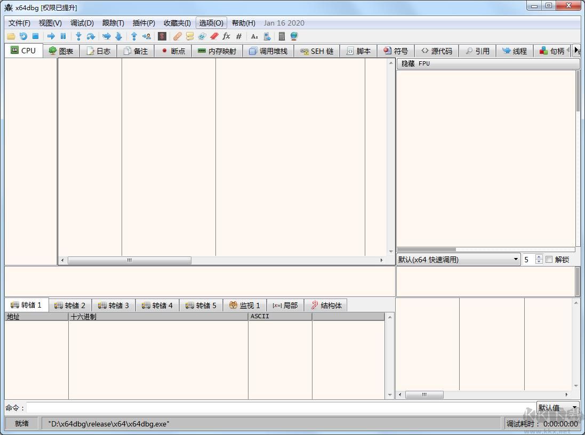This screenshot has height=435, width=585.
Task: Open the calculator tool icon
Action: coord(282,36)
